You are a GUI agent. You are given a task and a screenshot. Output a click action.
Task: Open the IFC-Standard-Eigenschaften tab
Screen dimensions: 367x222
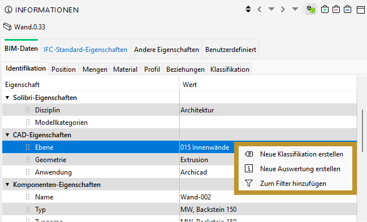(x=85, y=50)
